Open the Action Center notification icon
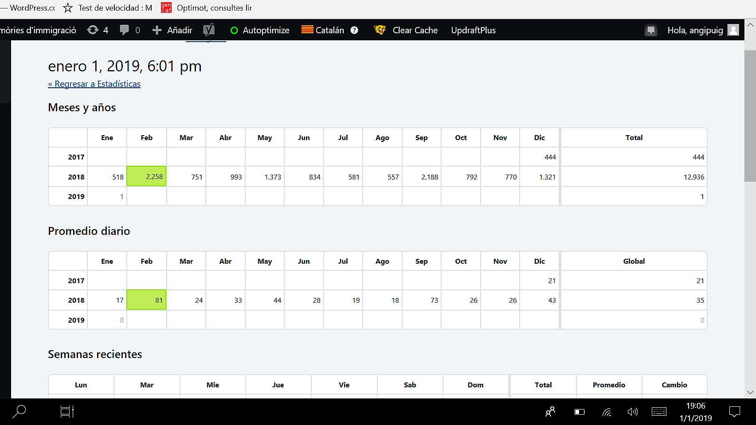Viewport: 756px width, 425px height. click(x=734, y=412)
